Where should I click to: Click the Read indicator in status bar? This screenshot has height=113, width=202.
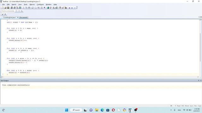[x=179, y=106]
